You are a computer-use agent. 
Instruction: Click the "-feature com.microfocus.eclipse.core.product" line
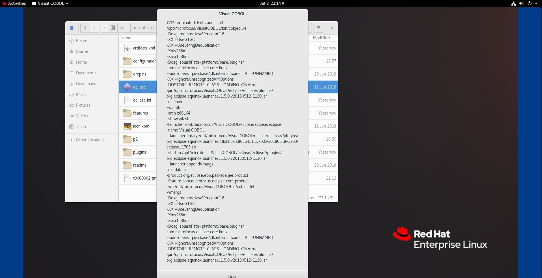pos(208,181)
